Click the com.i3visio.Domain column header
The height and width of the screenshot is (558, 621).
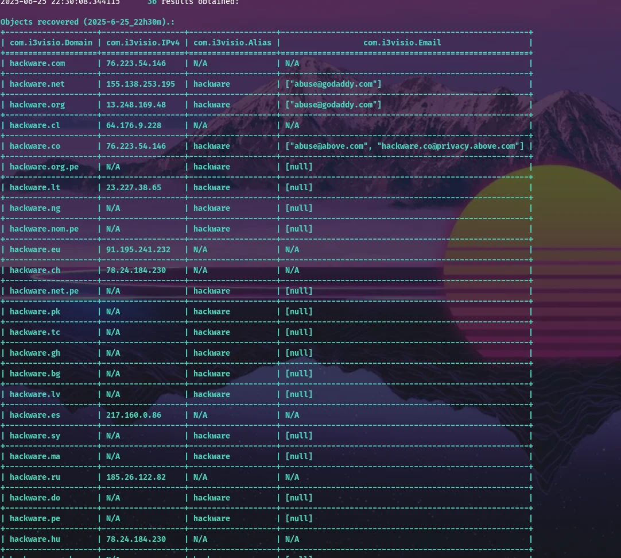pos(51,43)
